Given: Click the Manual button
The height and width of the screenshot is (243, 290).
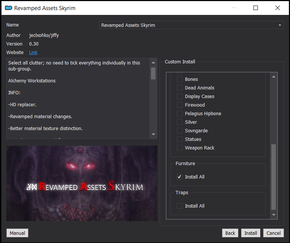Looking at the screenshot, I should click(18, 233).
